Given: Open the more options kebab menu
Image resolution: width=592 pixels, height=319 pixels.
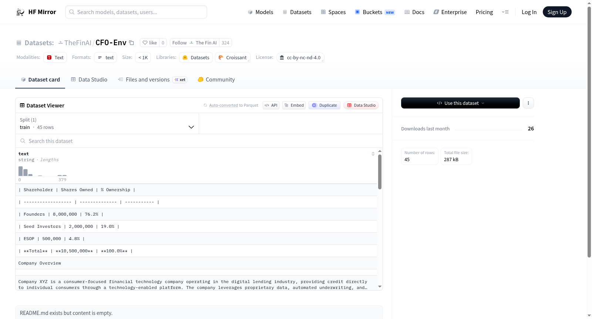Looking at the screenshot, I should (528, 103).
